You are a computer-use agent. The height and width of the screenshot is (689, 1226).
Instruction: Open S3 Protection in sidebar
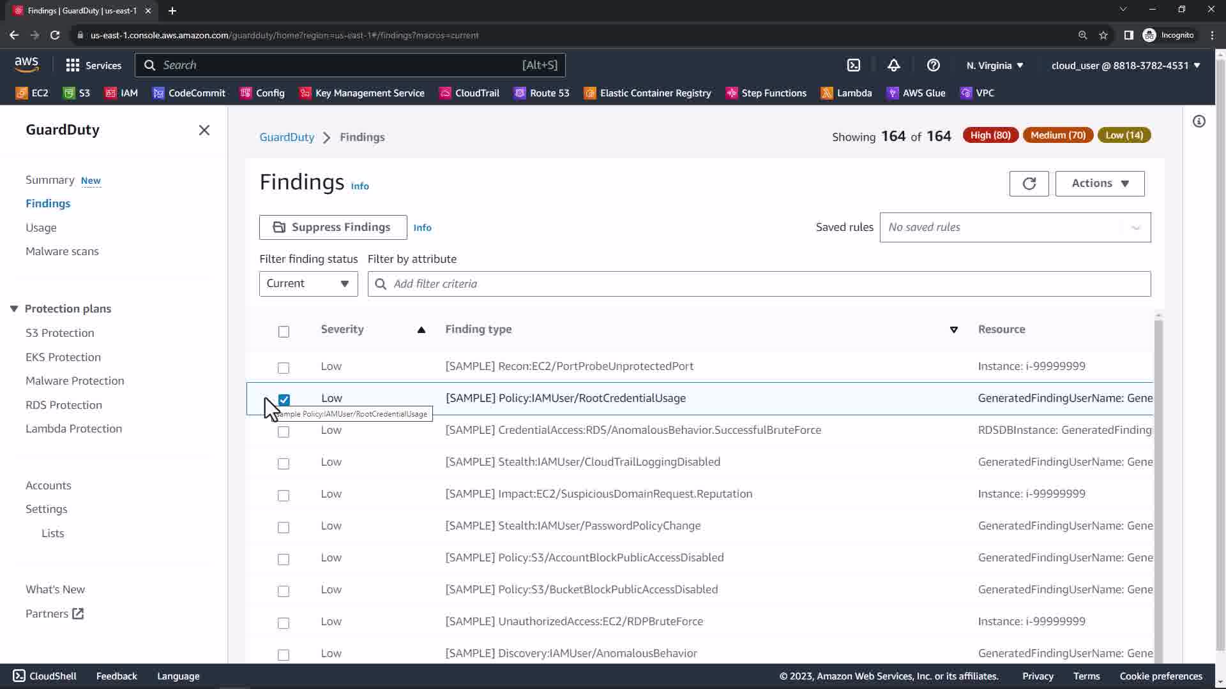click(x=59, y=333)
